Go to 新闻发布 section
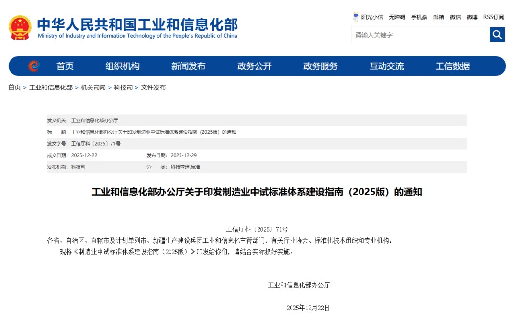Viewport: 517px width, 313px height. (x=188, y=66)
